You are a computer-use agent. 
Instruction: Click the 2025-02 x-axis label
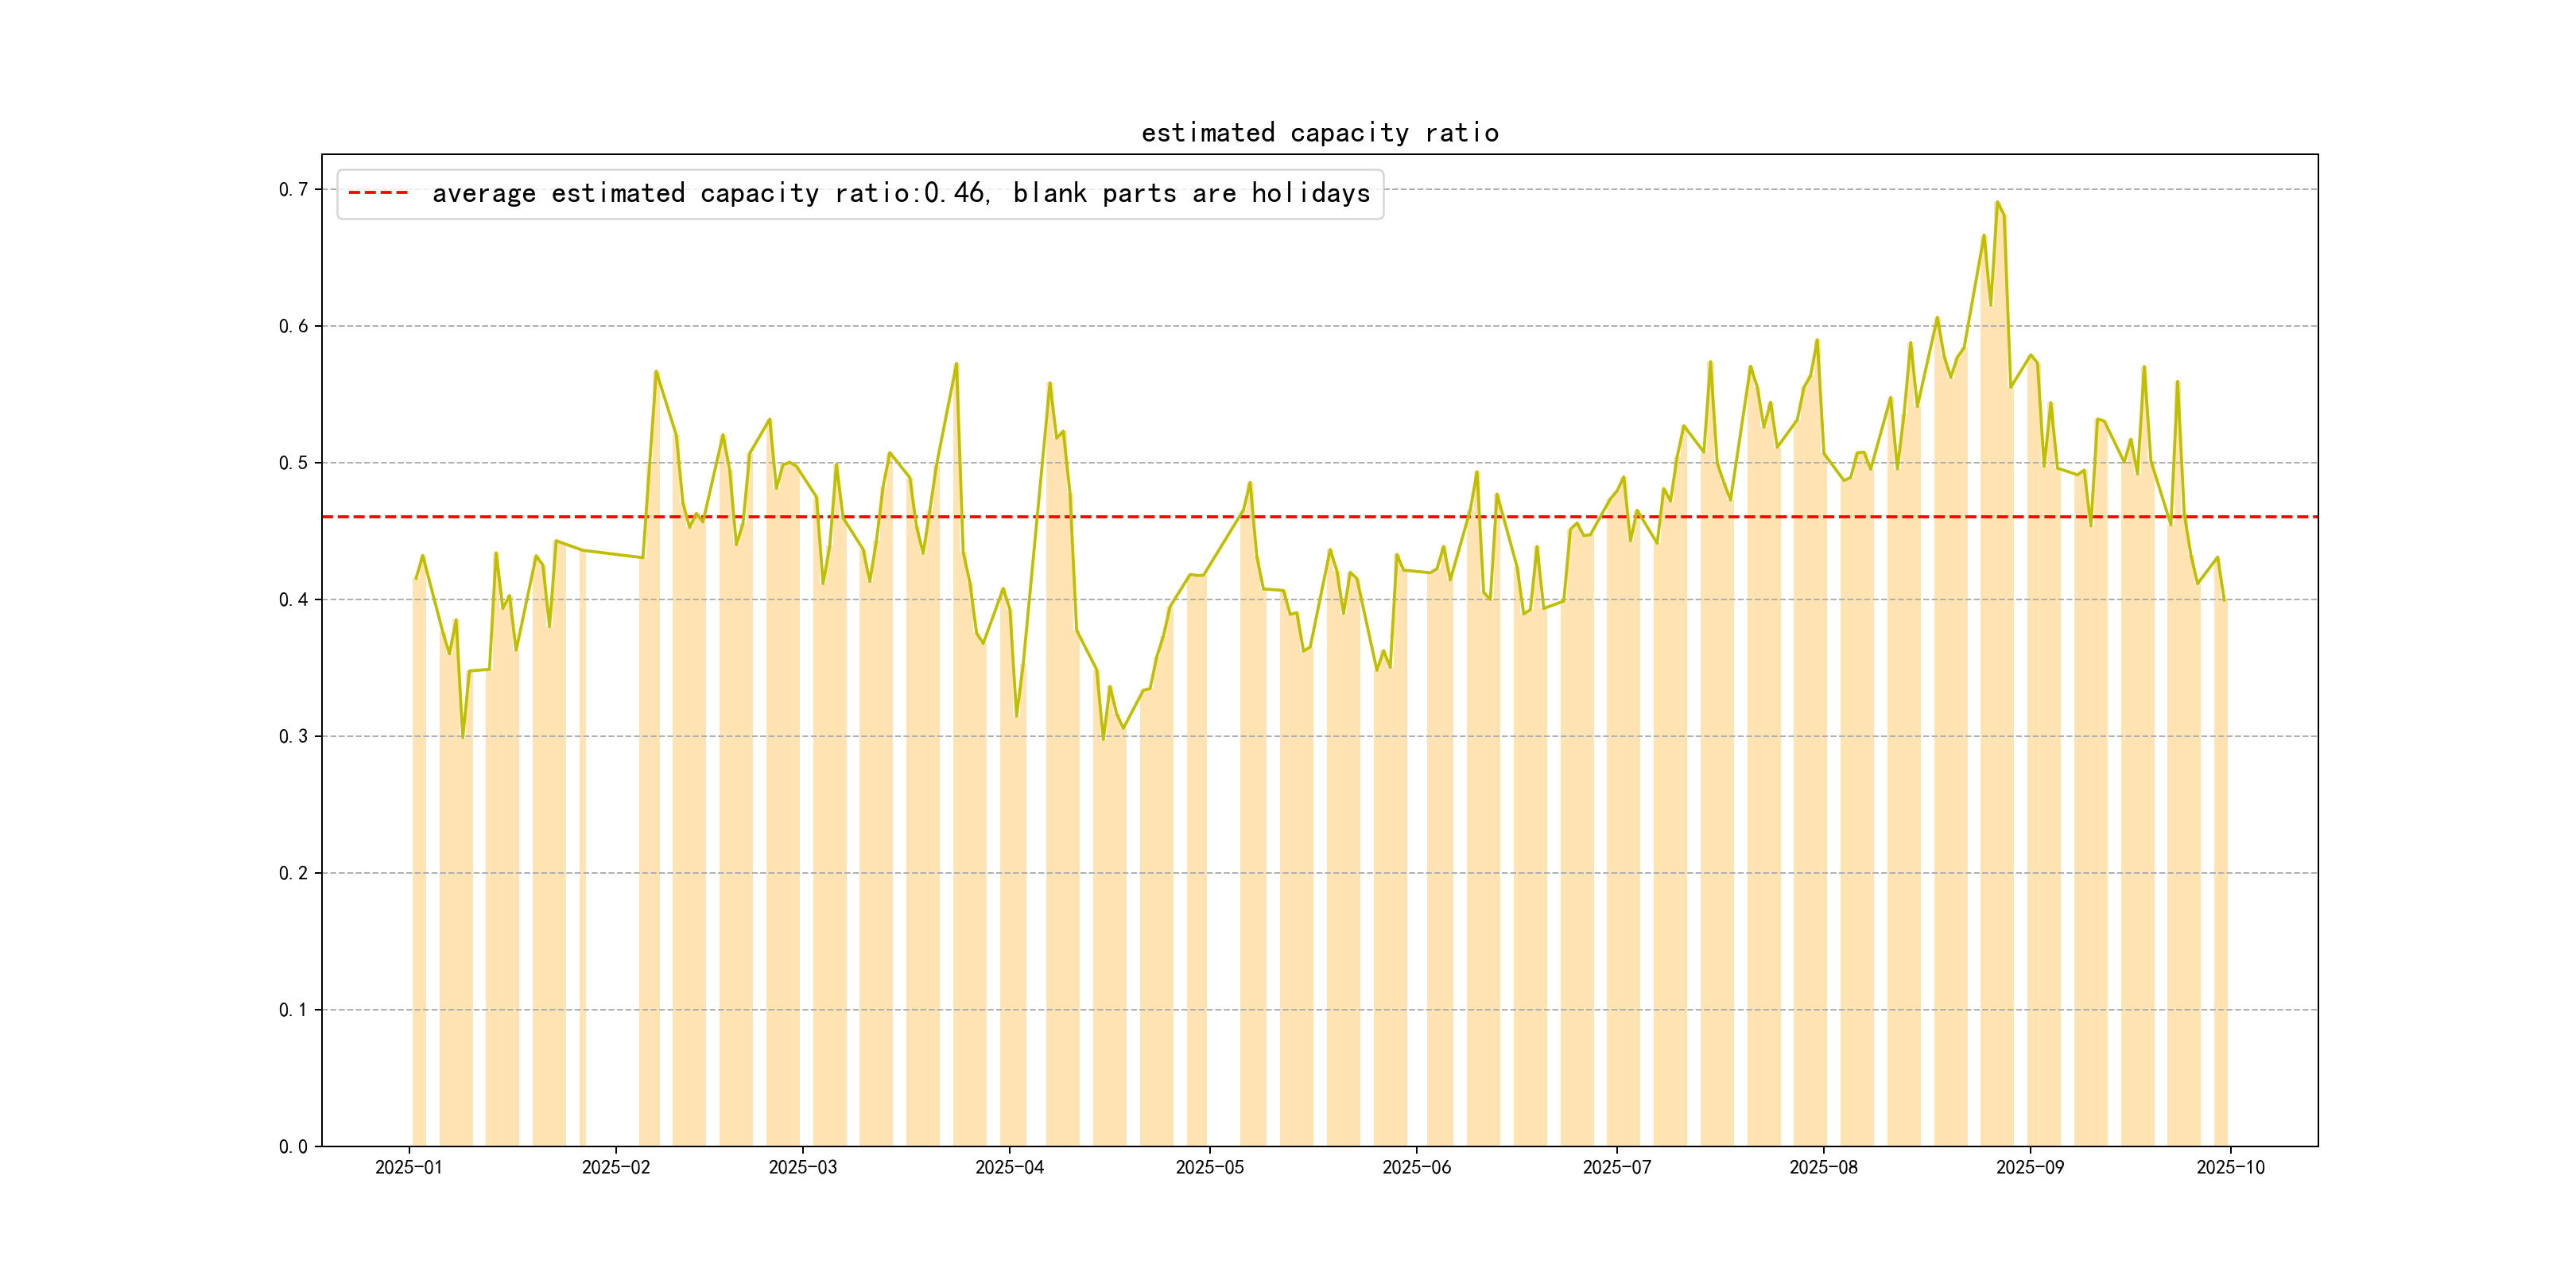click(615, 1167)
